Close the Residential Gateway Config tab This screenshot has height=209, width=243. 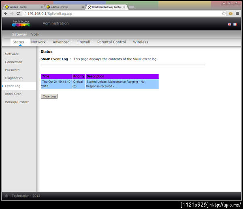coord(124,7)
